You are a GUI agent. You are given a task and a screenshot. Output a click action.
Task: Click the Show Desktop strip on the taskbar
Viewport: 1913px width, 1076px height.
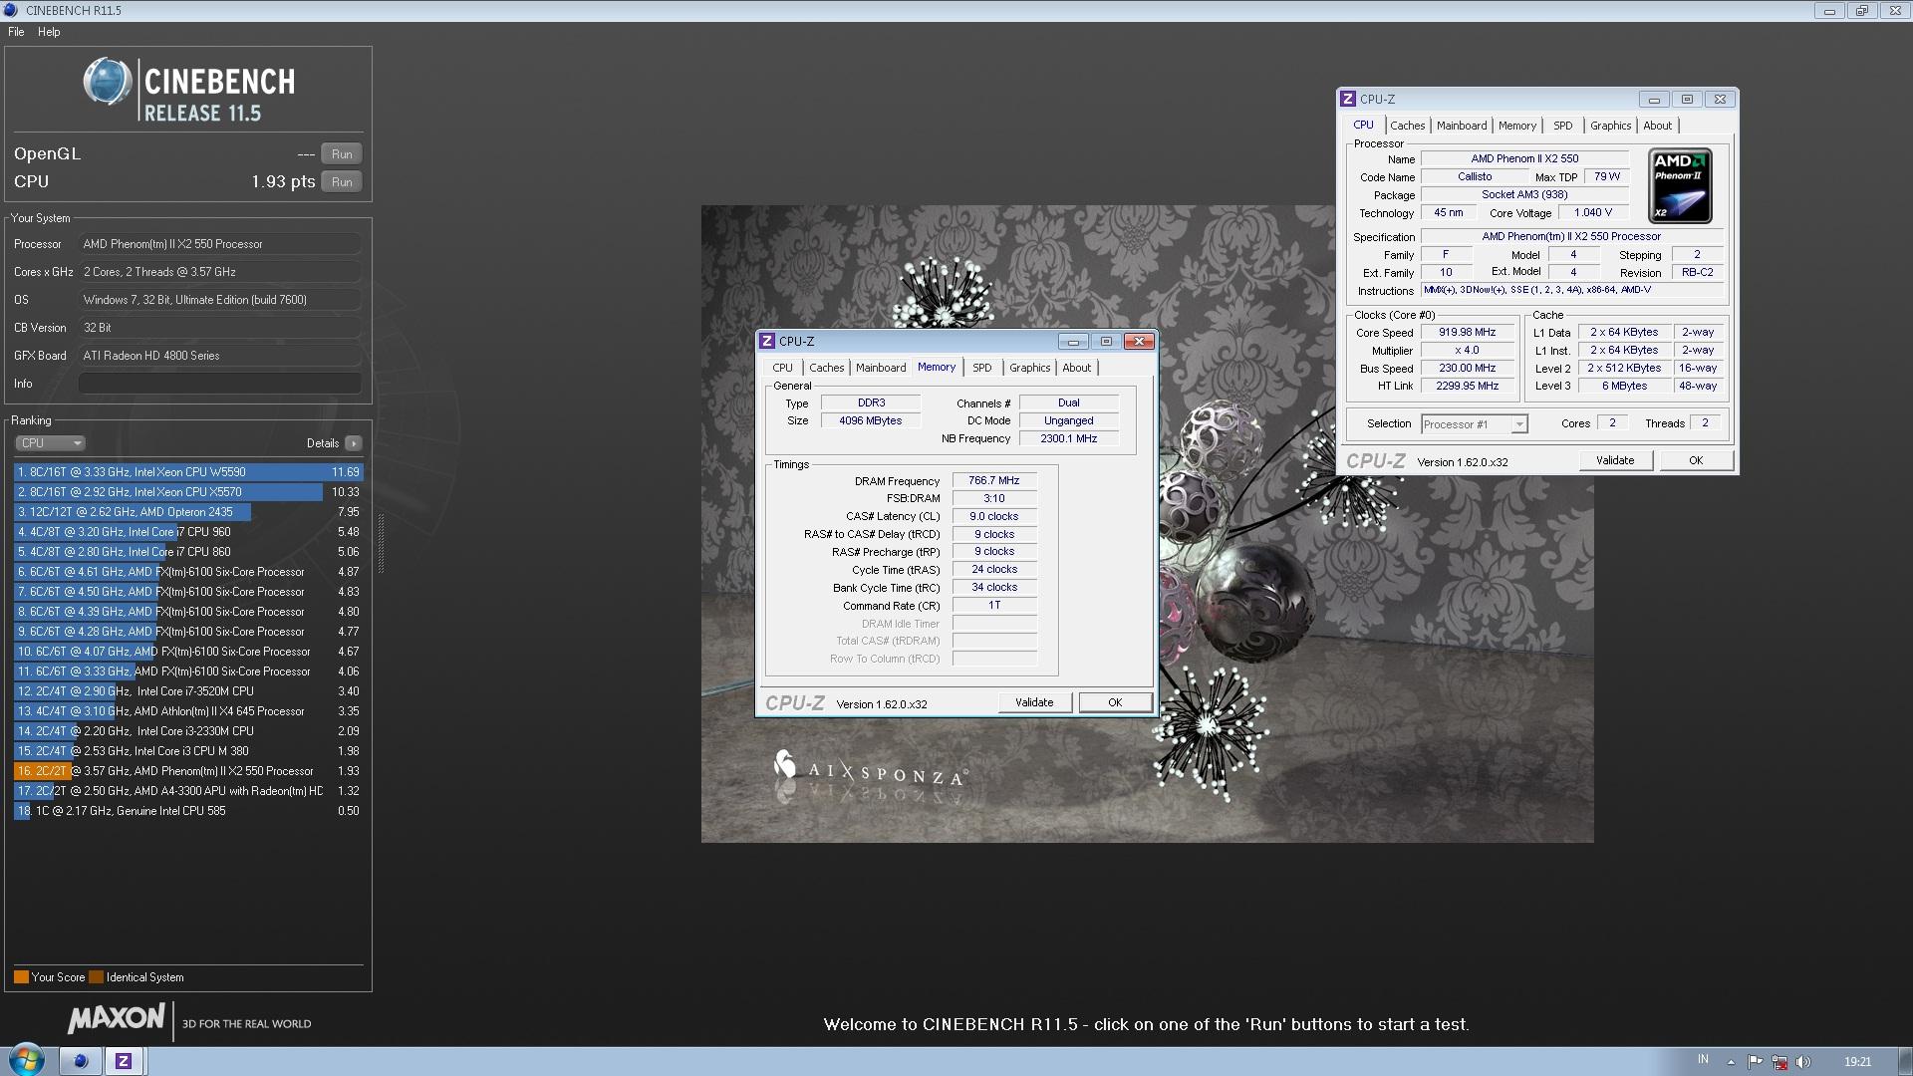coord(1906,1061)
